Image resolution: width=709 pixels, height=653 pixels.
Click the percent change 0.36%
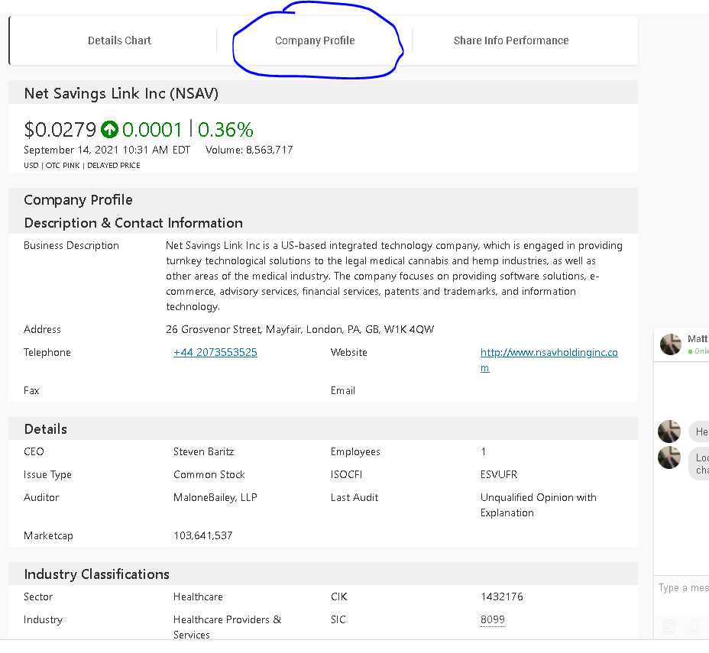[225, 130]
